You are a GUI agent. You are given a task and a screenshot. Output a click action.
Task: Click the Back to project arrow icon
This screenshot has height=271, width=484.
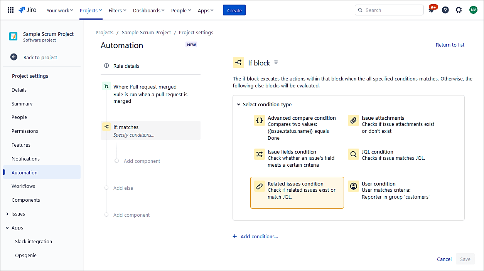(x=14, y=57)
